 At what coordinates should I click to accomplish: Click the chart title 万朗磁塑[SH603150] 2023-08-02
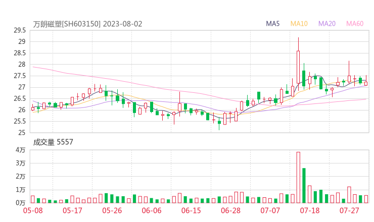tap(87, 24)
